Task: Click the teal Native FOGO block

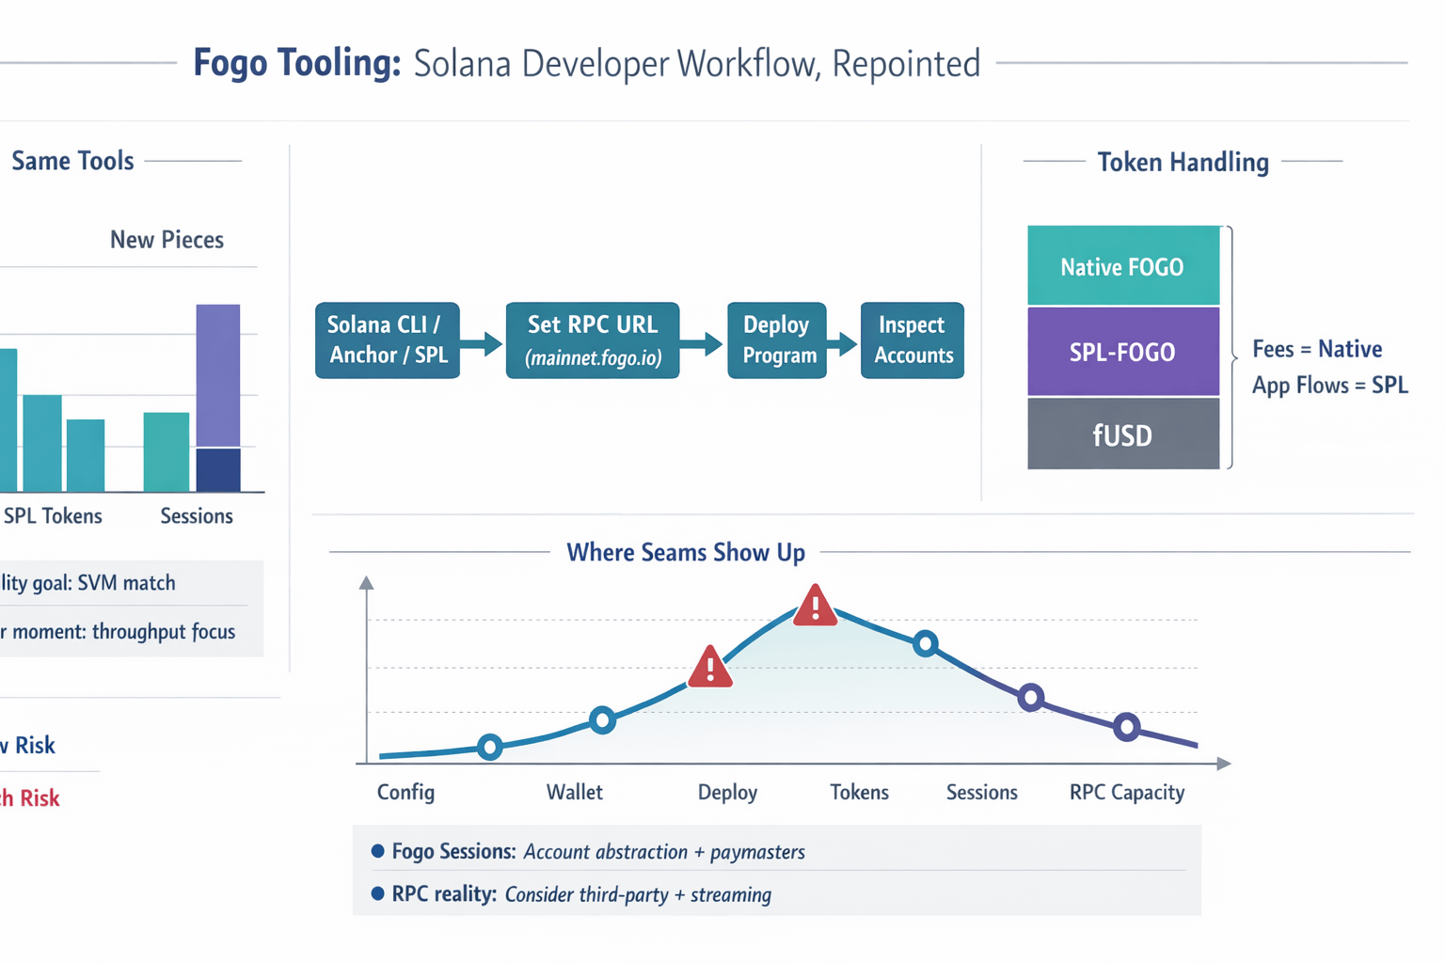Action: [x=1123, y=266]
